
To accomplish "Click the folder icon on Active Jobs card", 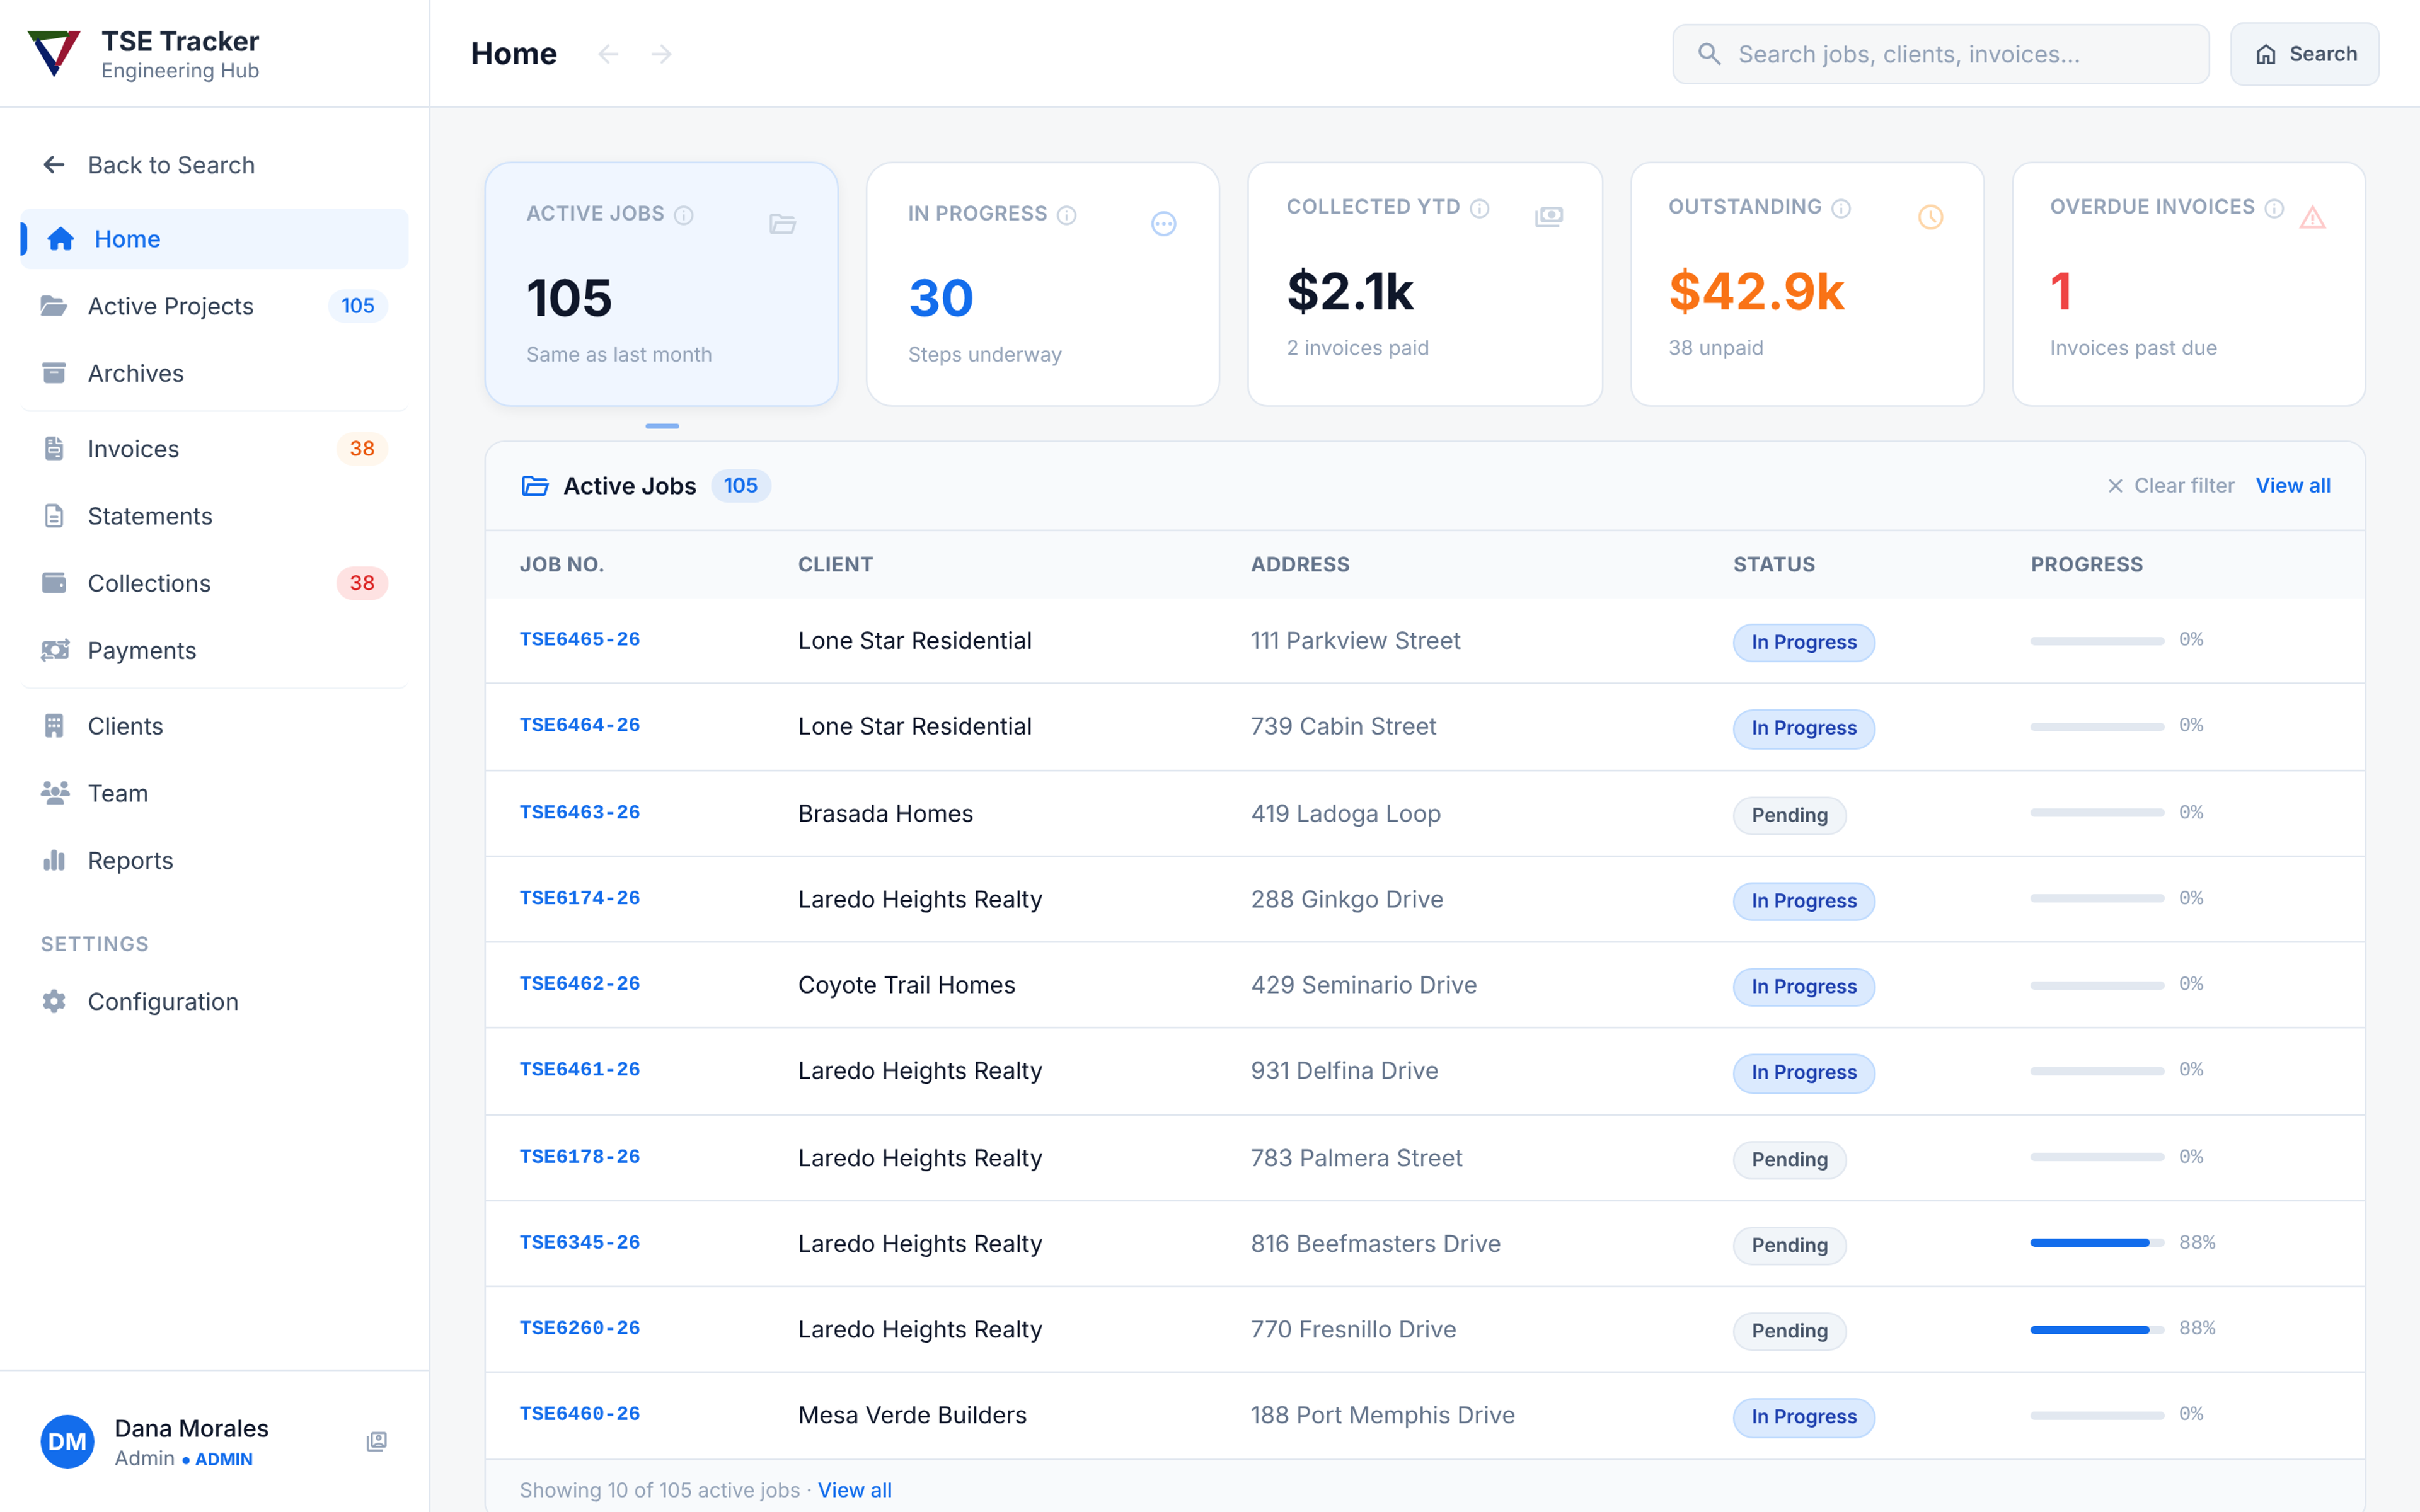I will point(782,224).
